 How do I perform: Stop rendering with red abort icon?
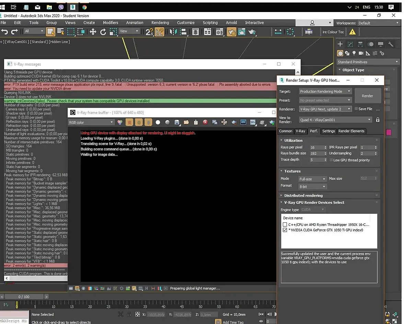[205, 122]
